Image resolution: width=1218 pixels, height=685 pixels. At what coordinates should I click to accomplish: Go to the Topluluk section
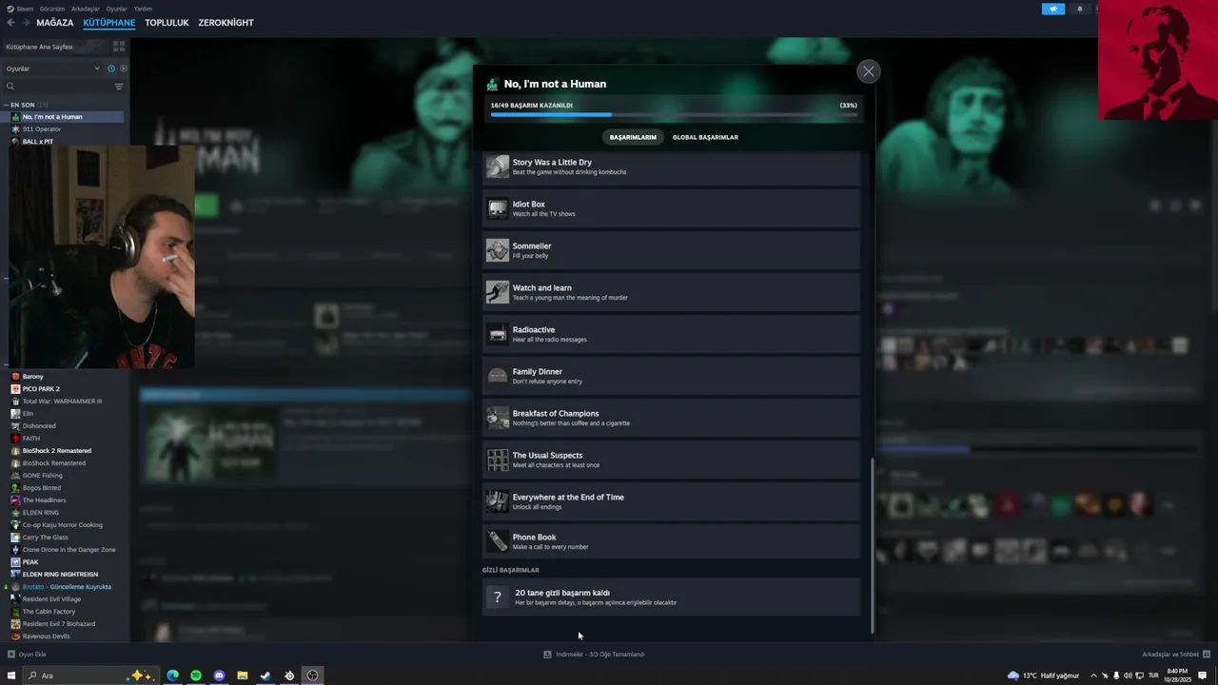167,23
